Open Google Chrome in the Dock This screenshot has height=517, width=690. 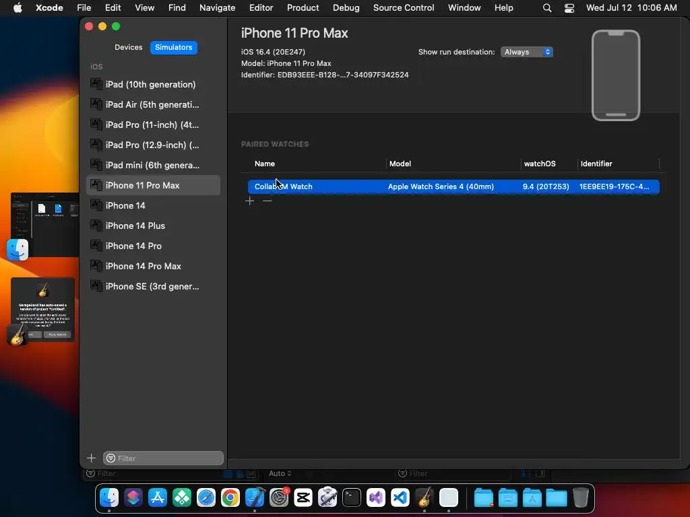[x=230, y=497]
